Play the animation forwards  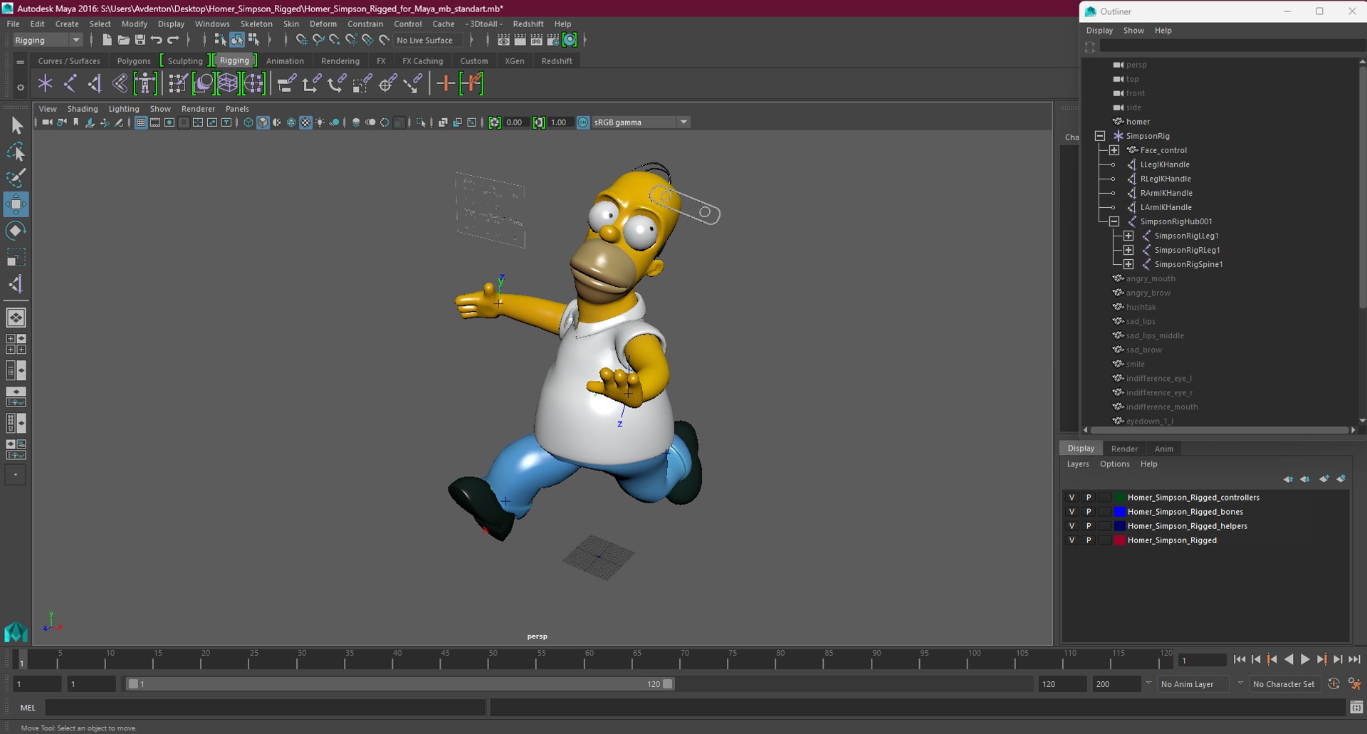click(x=1305, y=660)
